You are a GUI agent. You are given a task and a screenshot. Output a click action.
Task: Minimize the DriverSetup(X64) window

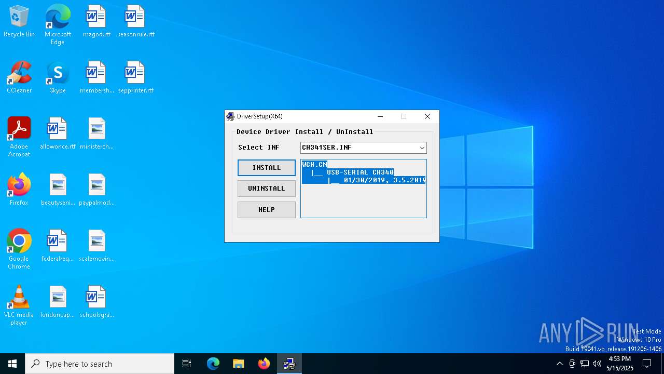[x=380, y=116]
